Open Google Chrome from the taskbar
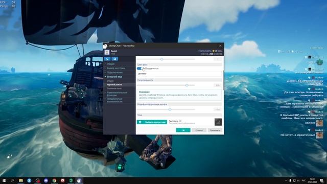327x184 pixels. click(x=54, y=180)
